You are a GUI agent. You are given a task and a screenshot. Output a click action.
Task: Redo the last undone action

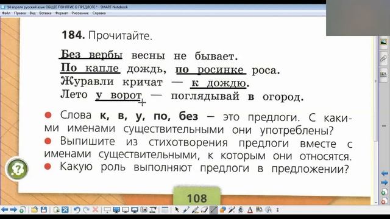point(87,210)
